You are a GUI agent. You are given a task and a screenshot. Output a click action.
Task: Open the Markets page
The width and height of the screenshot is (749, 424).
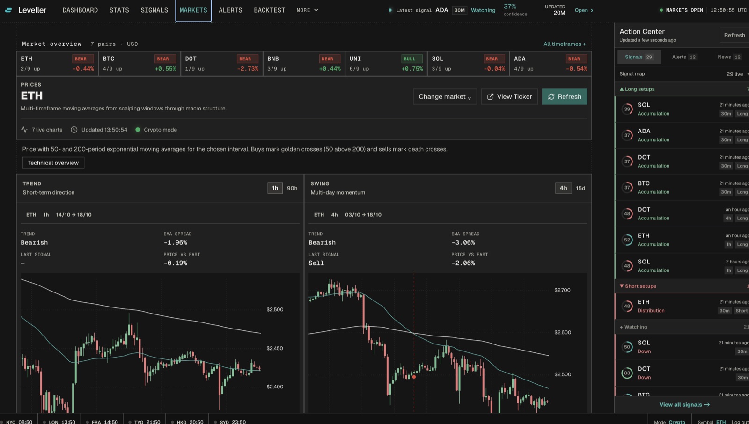pos(193,10)
